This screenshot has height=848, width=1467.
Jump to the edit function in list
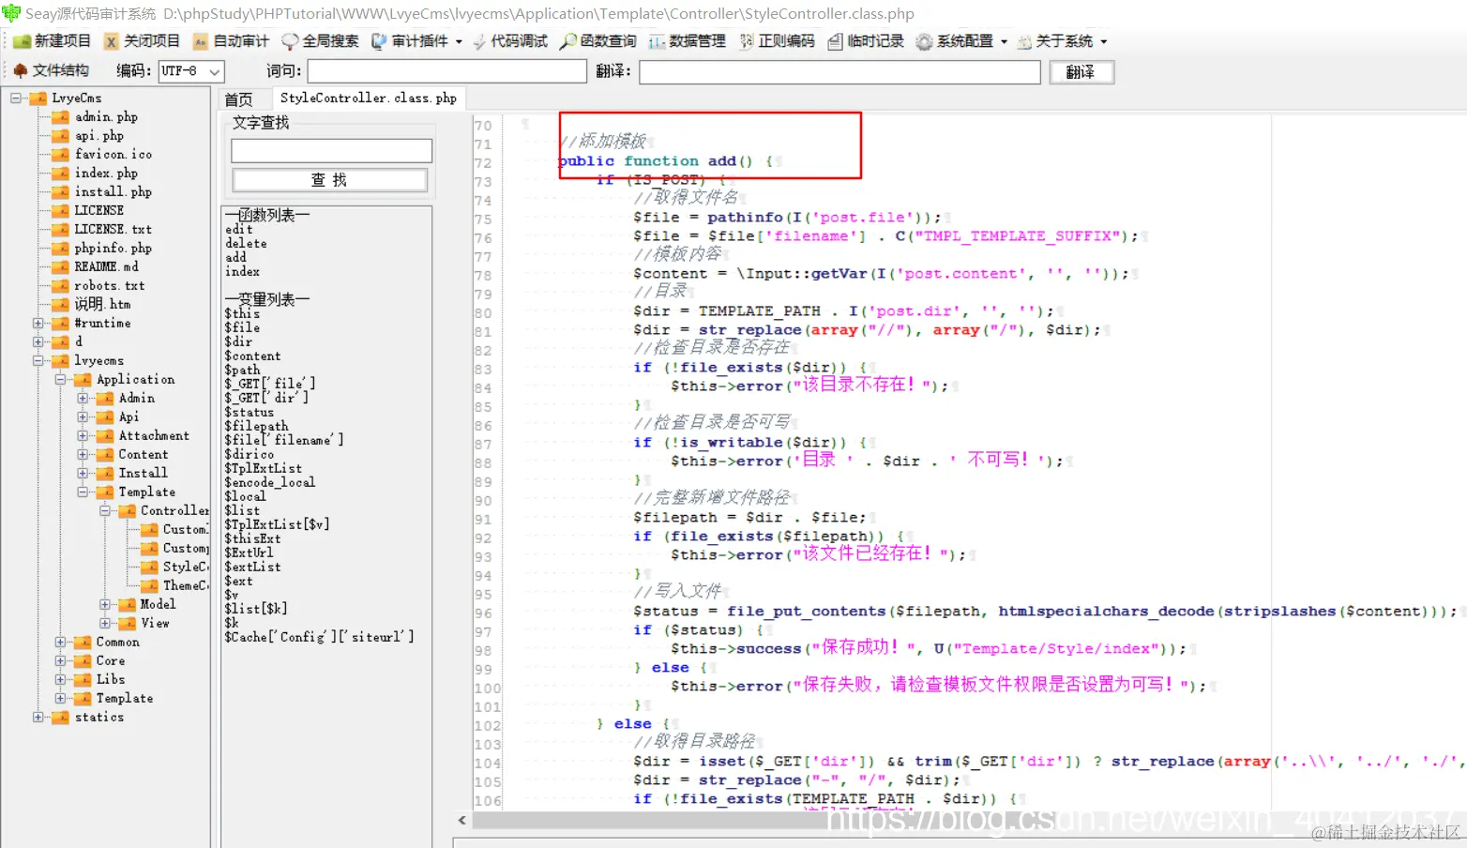pos(238,229)
